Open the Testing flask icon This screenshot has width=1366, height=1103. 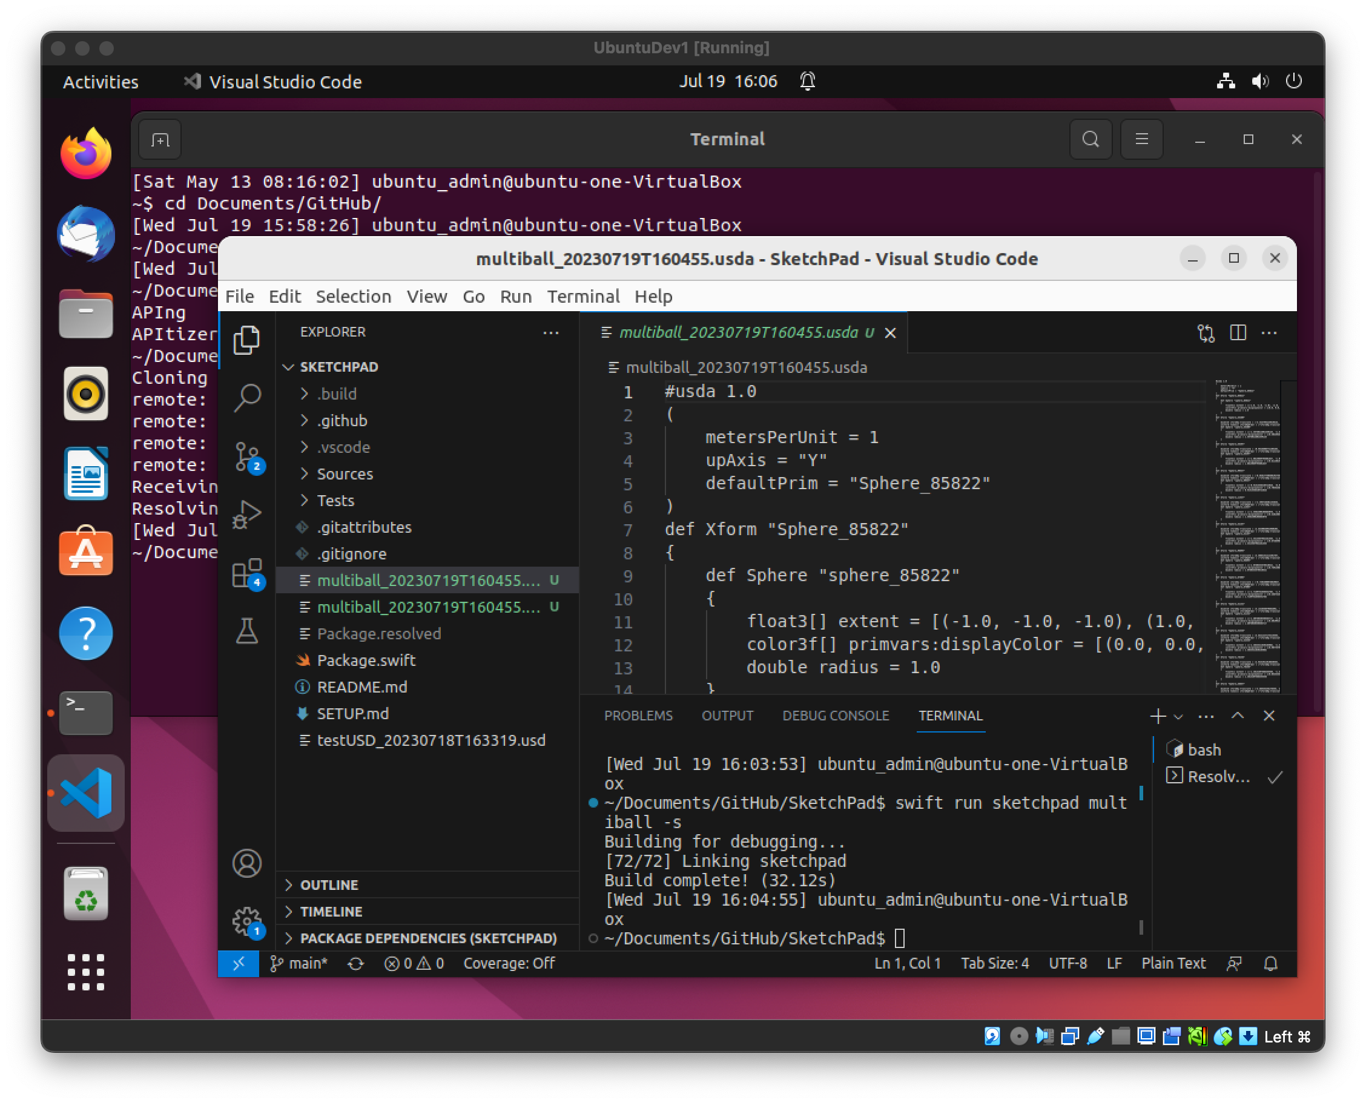[x=247, y=631]
